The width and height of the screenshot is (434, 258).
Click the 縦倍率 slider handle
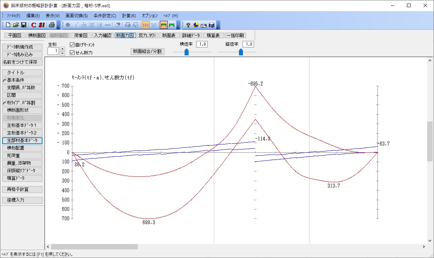coord(241,52)
